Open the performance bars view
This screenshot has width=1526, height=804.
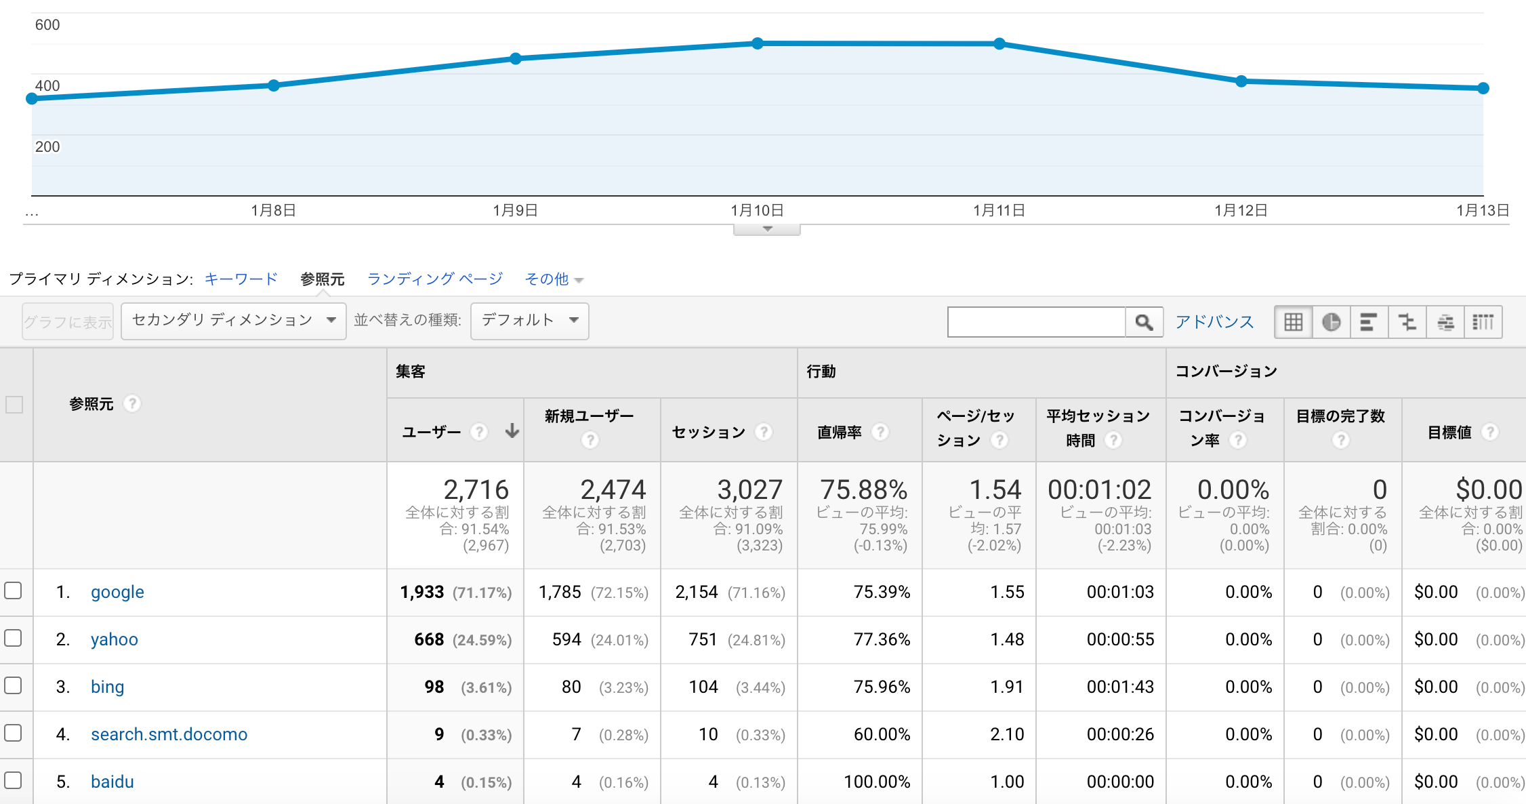click(x=1369, y=321)
